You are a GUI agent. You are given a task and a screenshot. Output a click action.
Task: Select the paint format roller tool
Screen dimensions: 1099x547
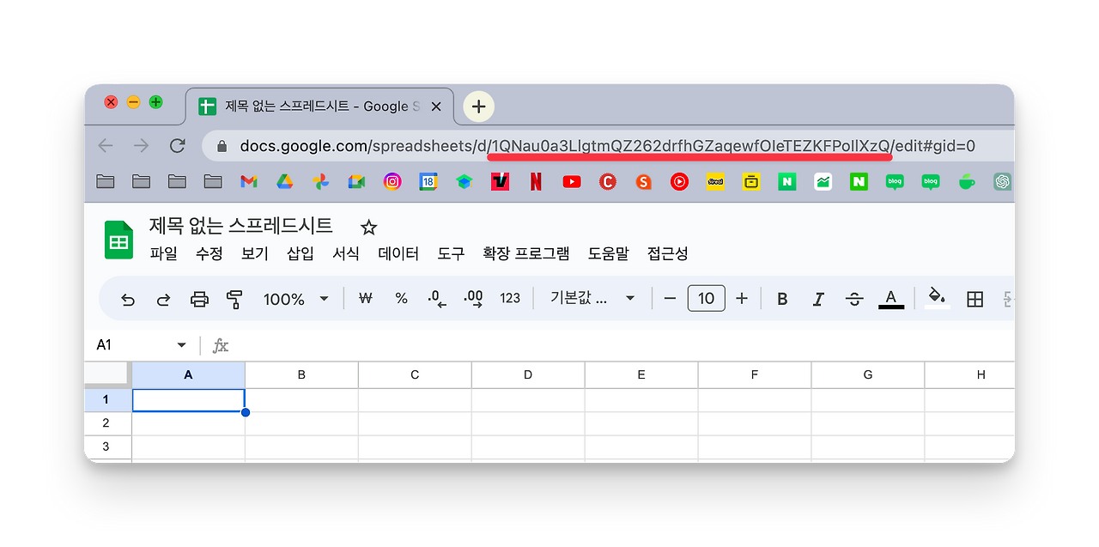coord(234,299)
